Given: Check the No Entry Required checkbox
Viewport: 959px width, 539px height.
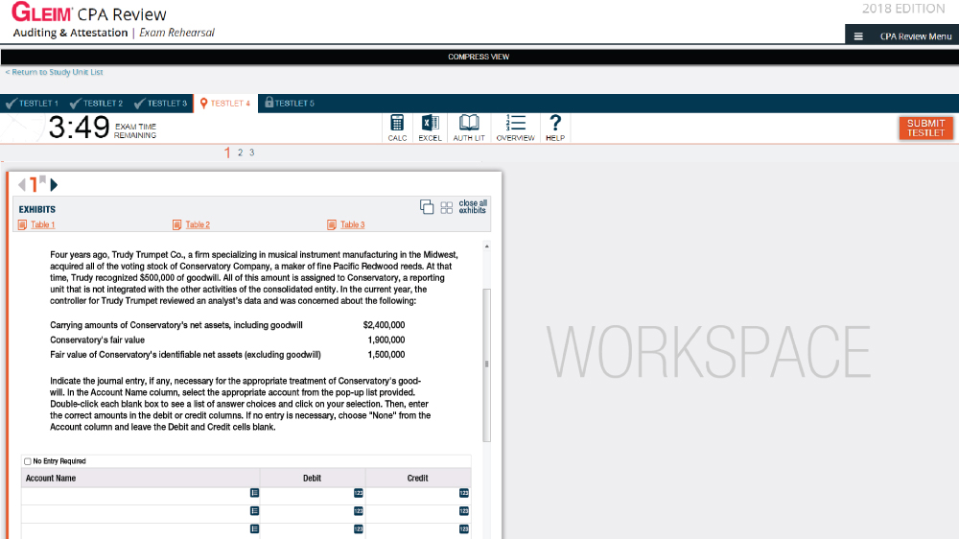Looking at the screenshot, I should point(27,461).
